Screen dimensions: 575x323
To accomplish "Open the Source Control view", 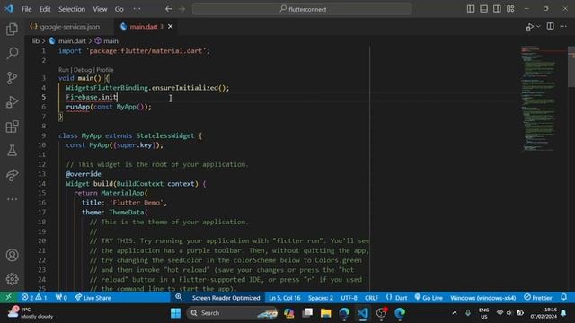I will (12, 78).
